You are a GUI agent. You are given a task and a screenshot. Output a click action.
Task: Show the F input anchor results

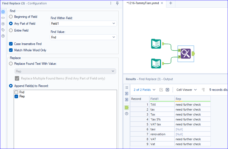(x=126, y=94)
